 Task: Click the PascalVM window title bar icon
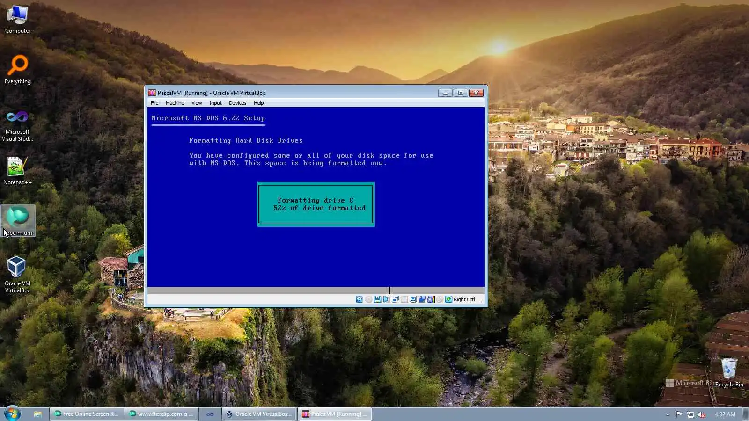[x=152, y=93]
